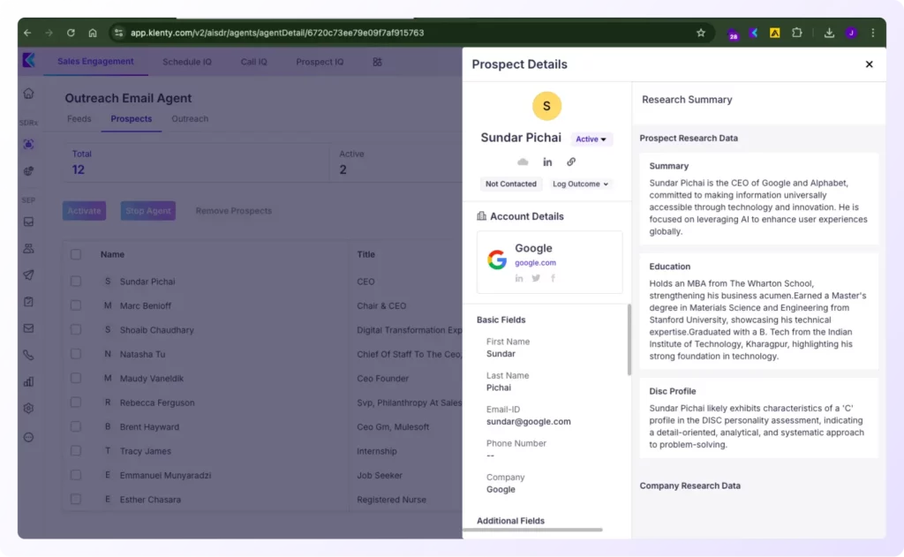Bookmark this page with the star icon

[700, 33]
